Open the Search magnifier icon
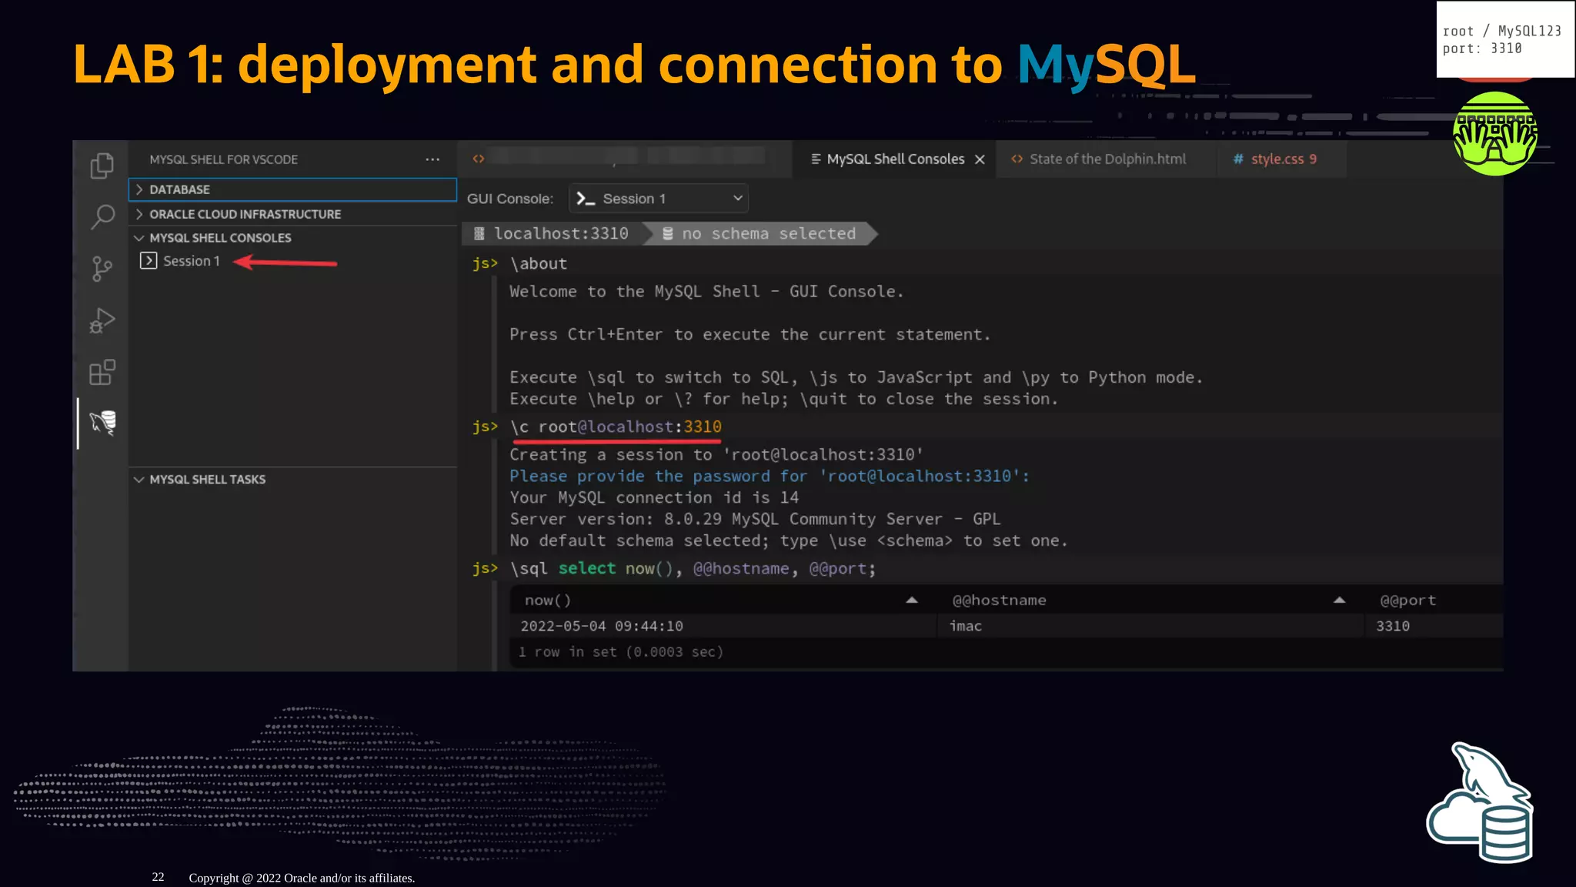 coord(102,217)
